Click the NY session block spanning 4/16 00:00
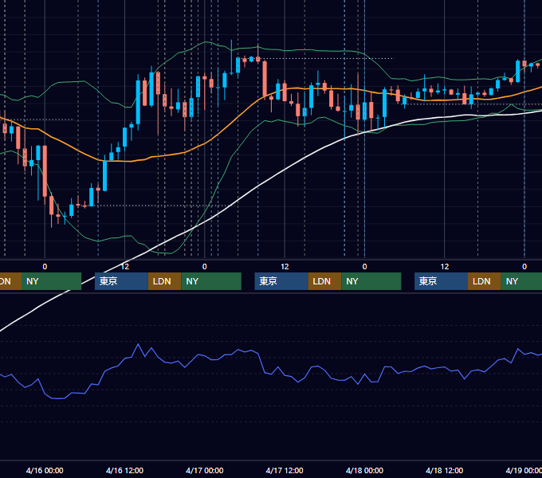This screenshot has height=478, width=542. (51, 281)
